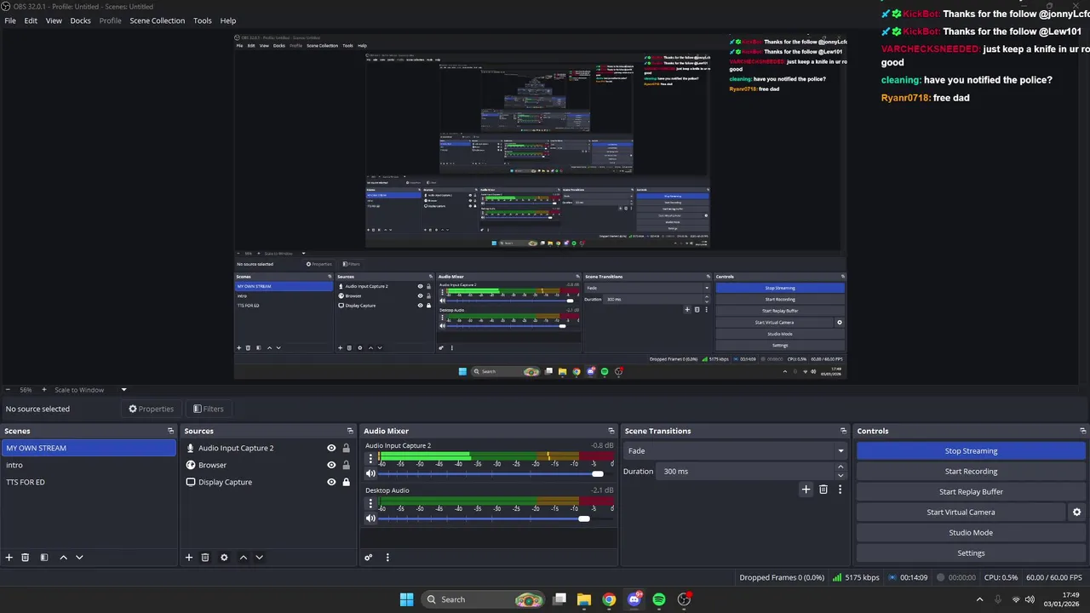The width and height of the screenshot is (1090, 613).
Task: Unlock the Display Capture source
Action: (346, 482)
